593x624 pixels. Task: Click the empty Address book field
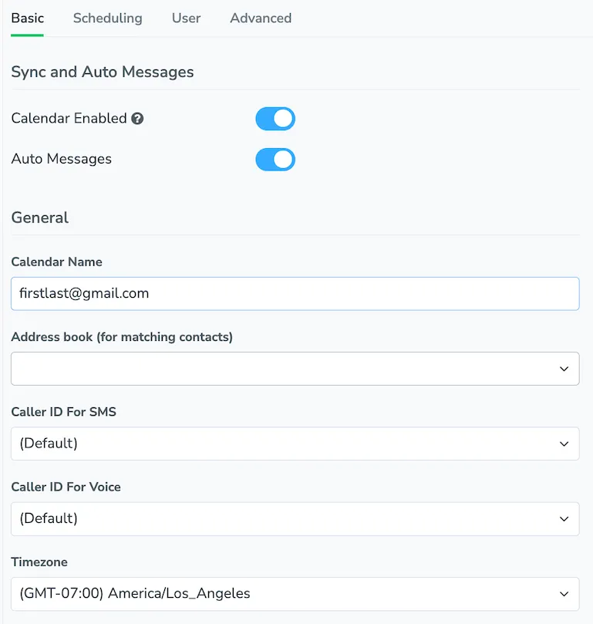[x=231, y=369]
